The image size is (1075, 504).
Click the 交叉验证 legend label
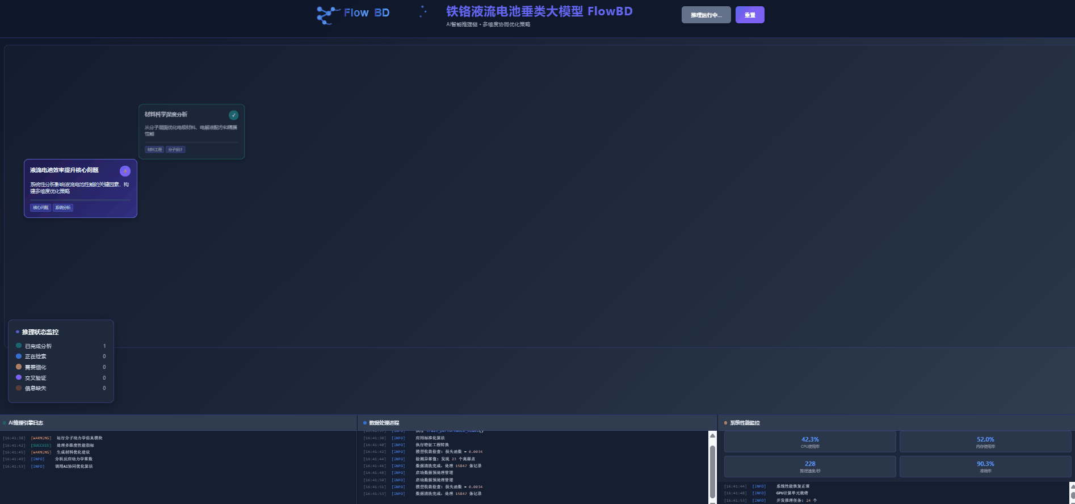tap(36, 378)
